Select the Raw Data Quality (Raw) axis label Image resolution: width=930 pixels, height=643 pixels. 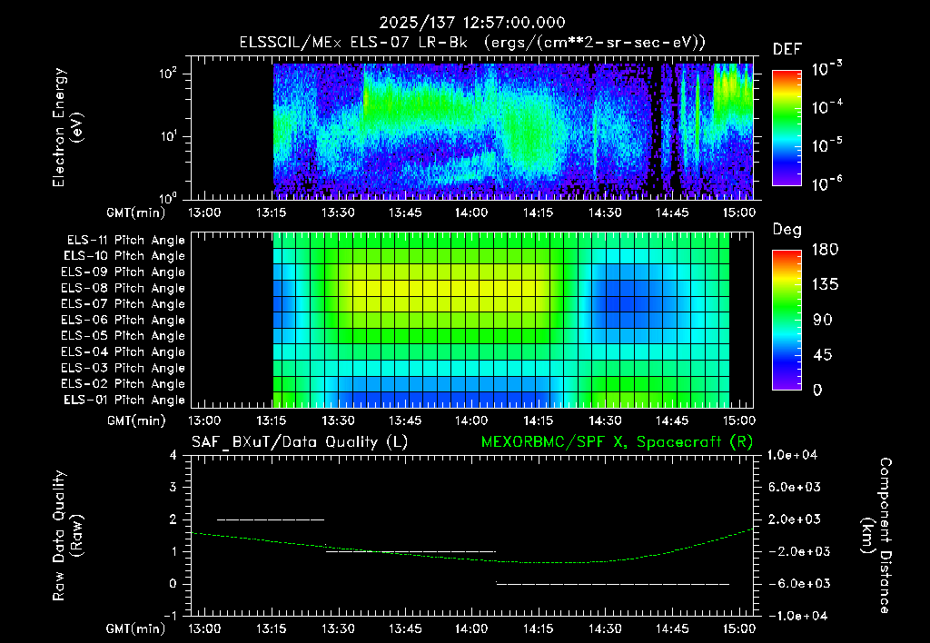pyautogui.click(x=67, y=536)
